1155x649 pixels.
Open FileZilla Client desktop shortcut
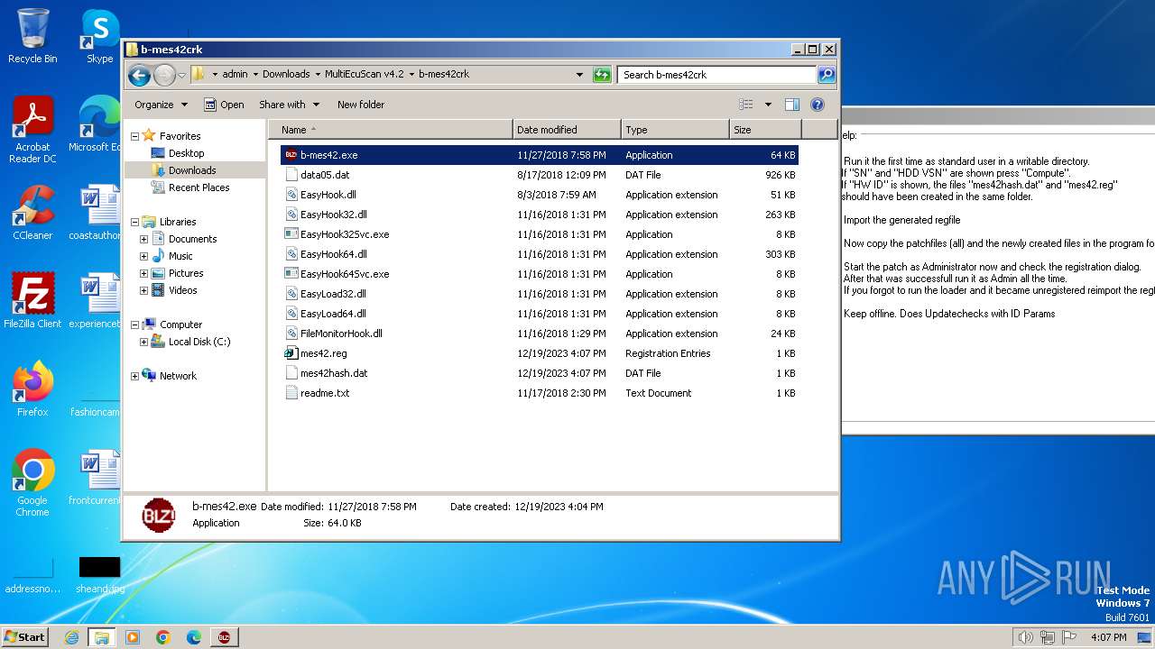tap(32, 301)
